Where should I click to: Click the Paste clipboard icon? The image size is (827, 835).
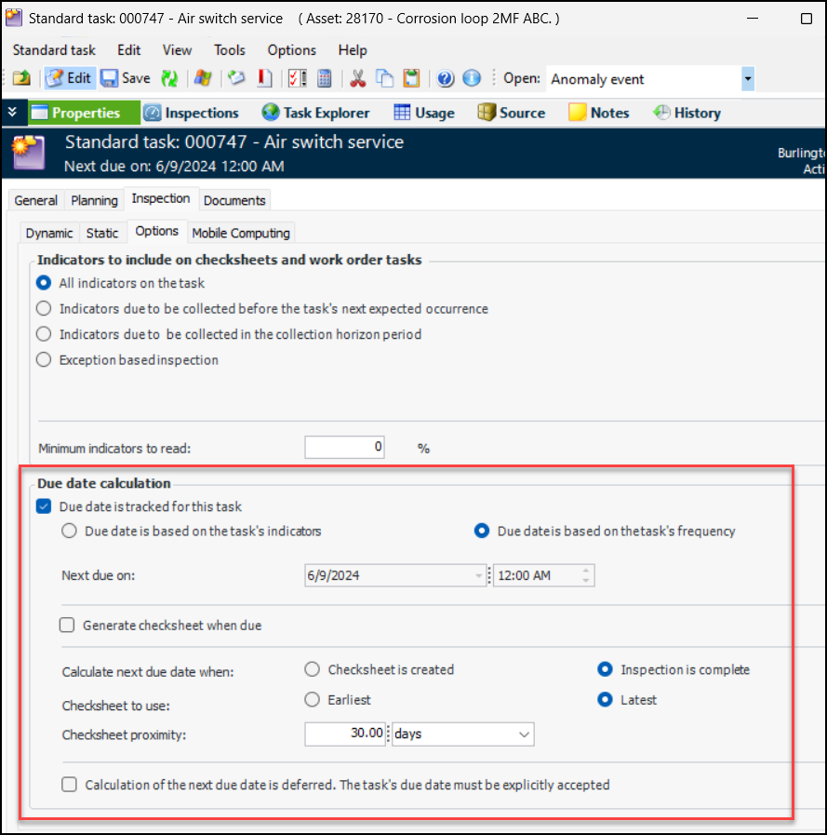[411, 78]
